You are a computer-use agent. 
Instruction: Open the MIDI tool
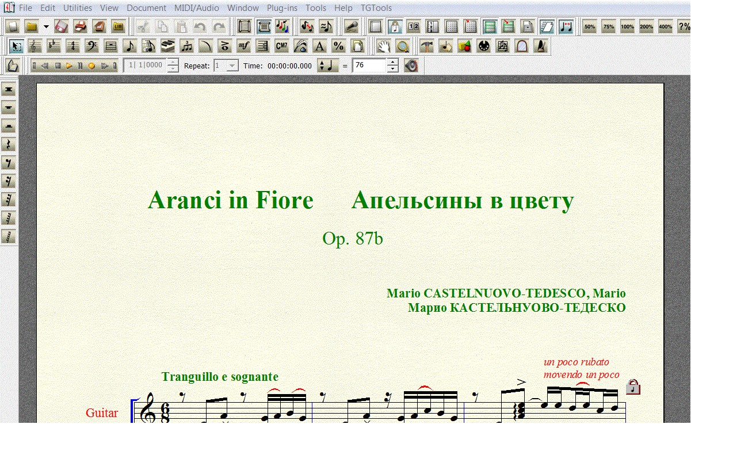tap(483, 46)
